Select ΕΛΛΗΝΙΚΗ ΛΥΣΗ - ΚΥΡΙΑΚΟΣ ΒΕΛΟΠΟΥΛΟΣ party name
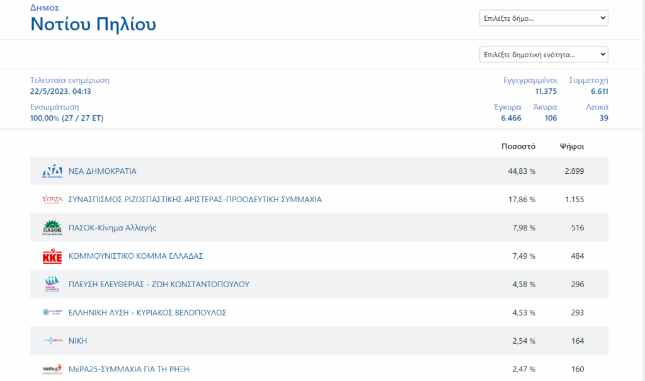Screen dimensions: 645x381 tap(147, 312)
